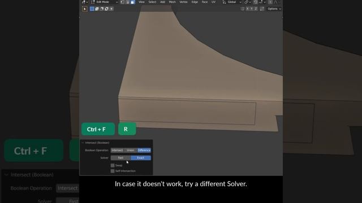
Task: Open the pivot point dropdown
Action: (x=248, y=2)
